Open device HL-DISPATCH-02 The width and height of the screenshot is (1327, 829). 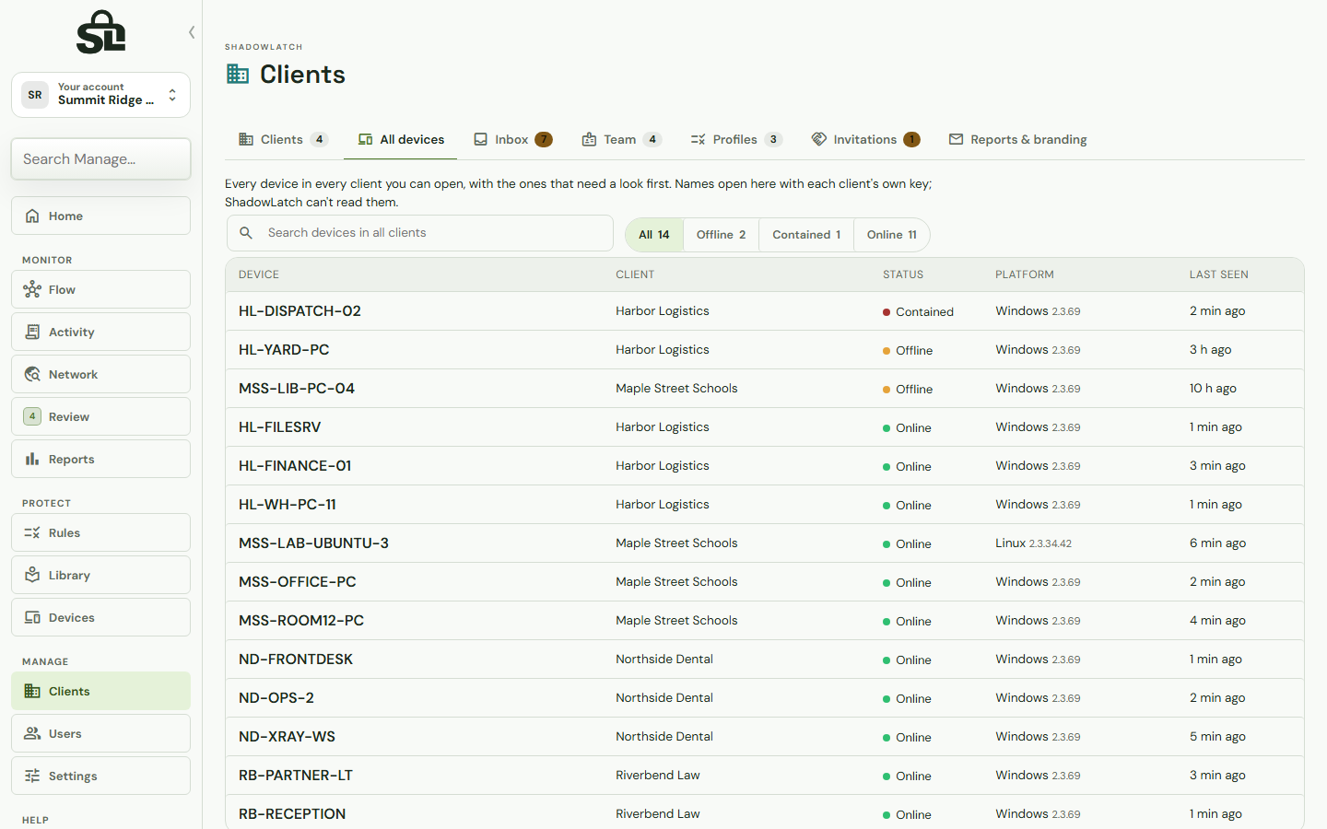[x=299, y=311]
